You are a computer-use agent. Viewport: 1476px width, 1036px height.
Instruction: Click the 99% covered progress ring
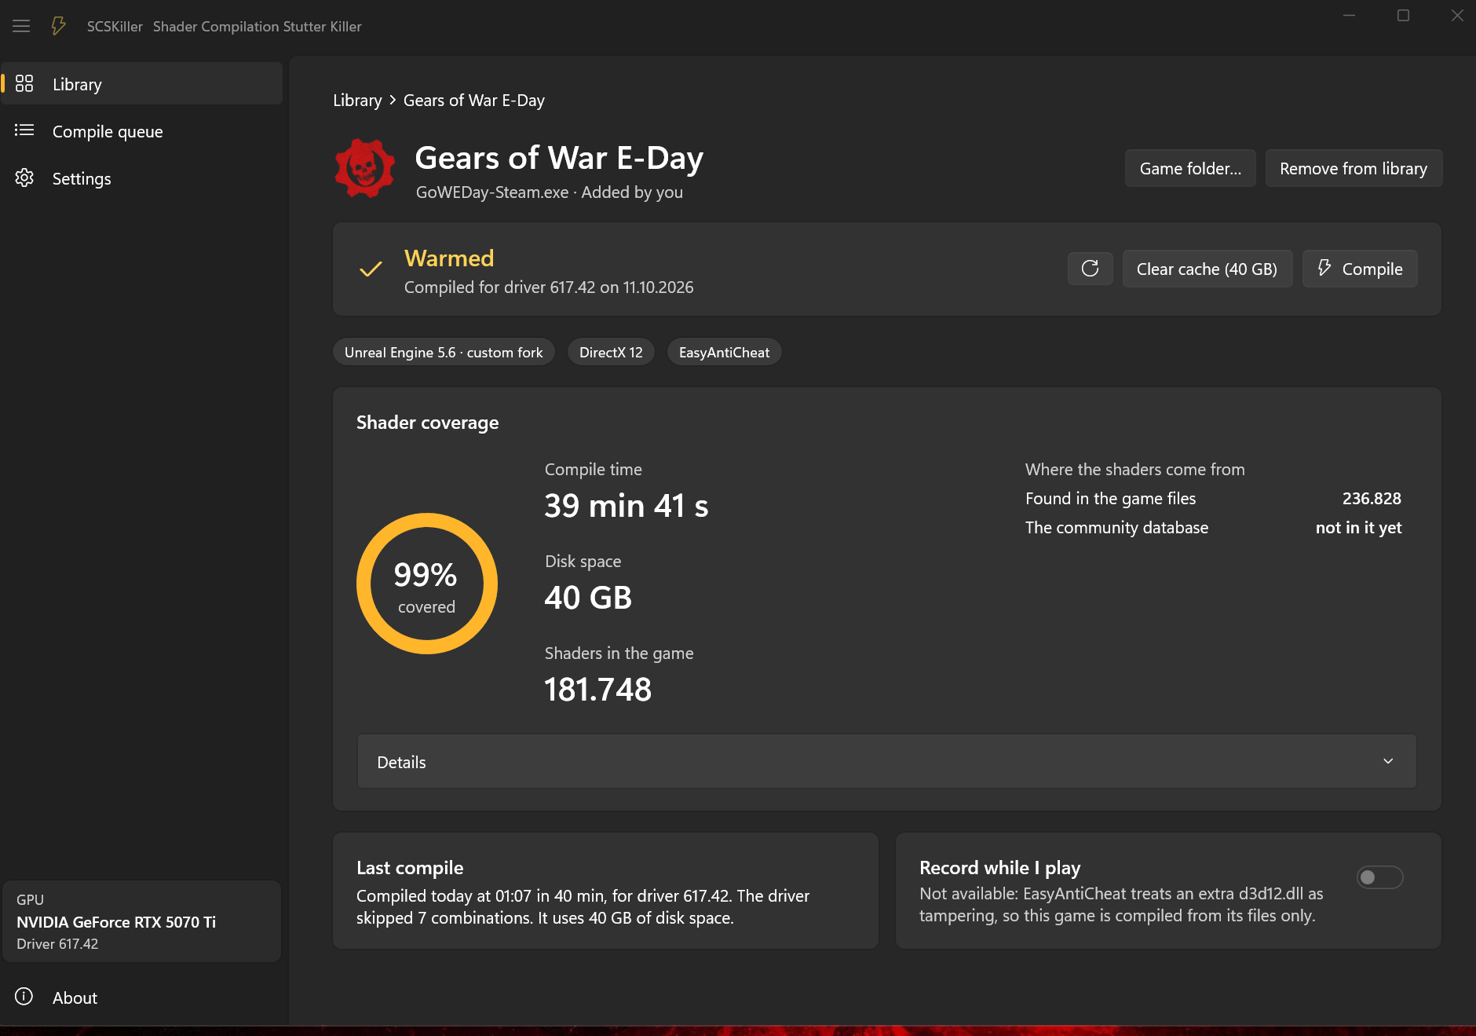[426, 584]
